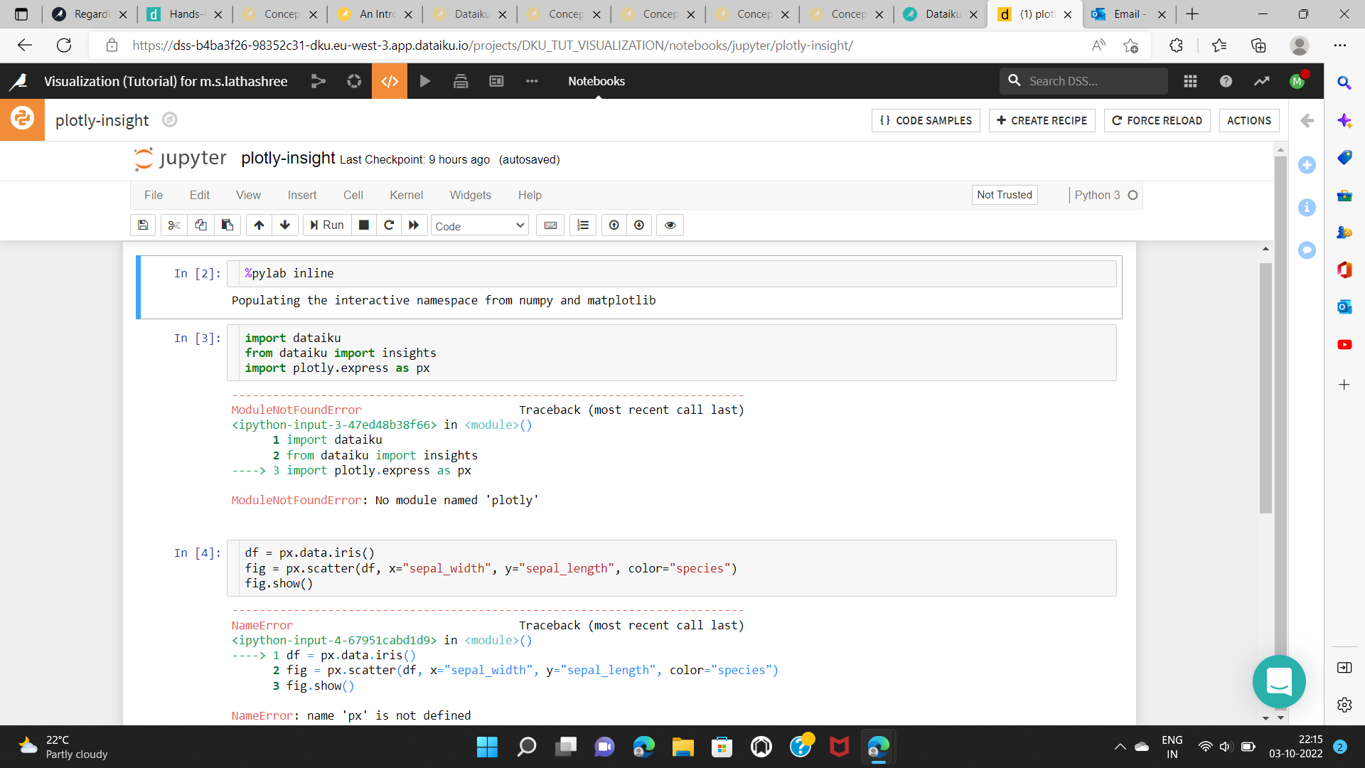Screen dimensions: 1365x768
Task: Open the Actions menu
Action: point(1248,120)
